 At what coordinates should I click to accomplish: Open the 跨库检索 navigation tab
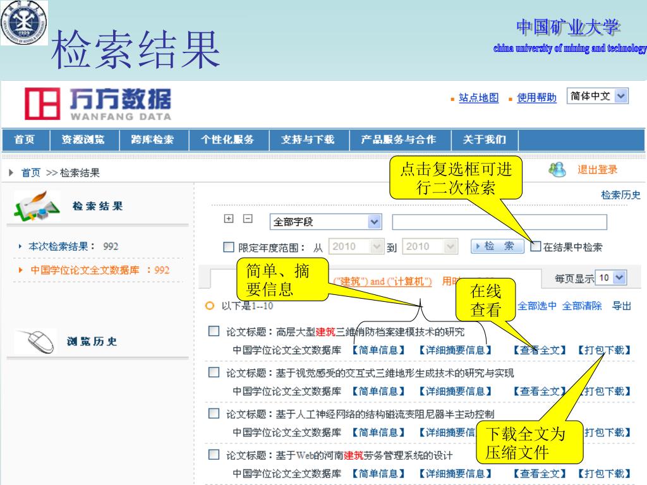tap(153, 140)
